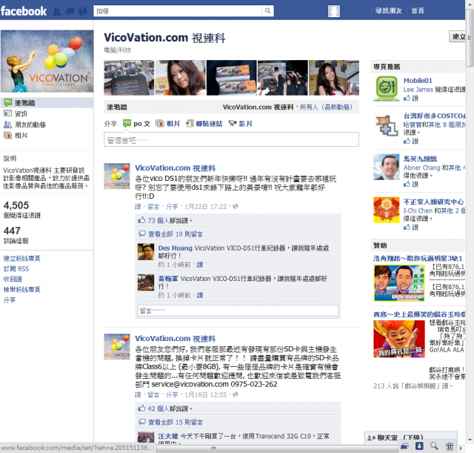Screen dimensions: 474x453
Task: Click the VicoVation balloon profile picture
Action: click(x=47, y=61)
